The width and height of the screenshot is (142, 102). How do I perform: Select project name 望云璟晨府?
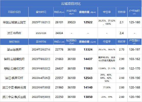[x=14, y=49]
